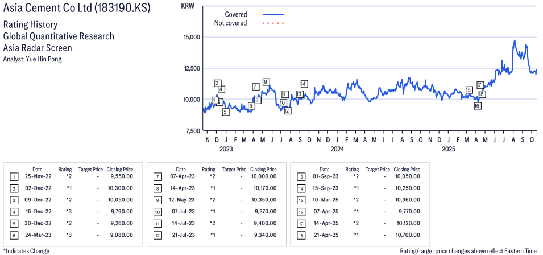Click the Asia Cement Co Ltd title
Image resolution: width=543 pixels, height=255 pixels.
pyautogui.click(x=77, y=10)
